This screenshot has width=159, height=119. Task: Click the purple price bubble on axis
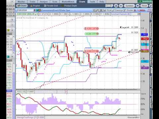(x=145, y=67)
